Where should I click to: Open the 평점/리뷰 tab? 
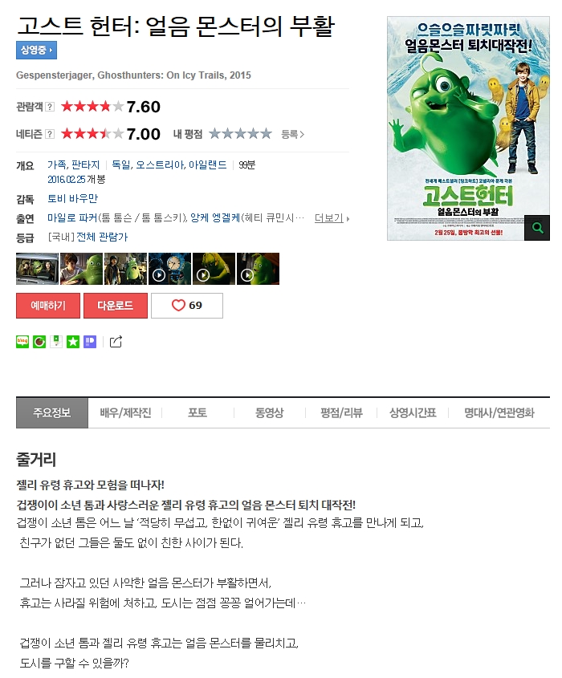[341, 413]
